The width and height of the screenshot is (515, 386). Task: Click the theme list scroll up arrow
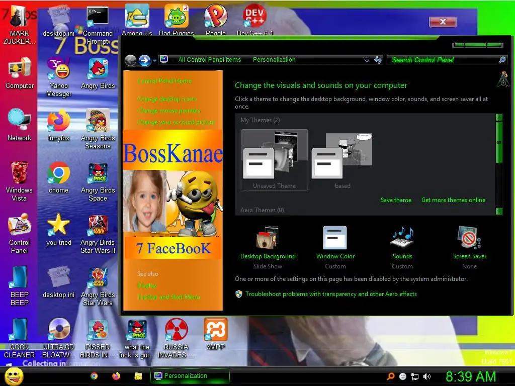click(x=499, y=118)
